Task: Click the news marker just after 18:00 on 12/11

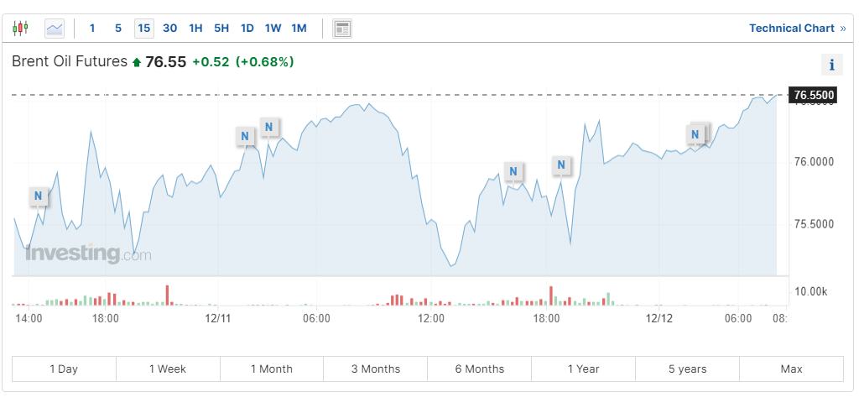Action: pyautogui.click(x=561, y=165)
